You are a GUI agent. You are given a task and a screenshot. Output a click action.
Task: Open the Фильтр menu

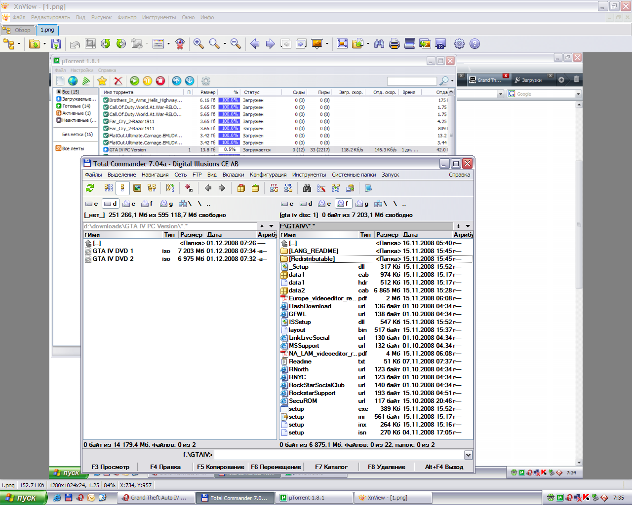(x=127, y=17)
